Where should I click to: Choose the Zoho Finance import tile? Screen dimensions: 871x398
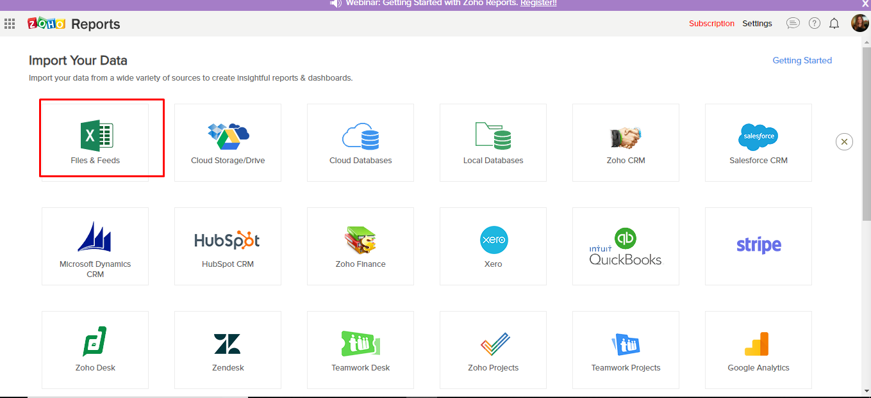(360, 246)
